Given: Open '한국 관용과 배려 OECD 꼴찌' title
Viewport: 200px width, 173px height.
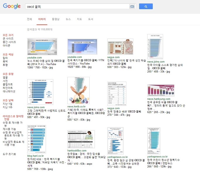Looking at the screenshot, I should coord(124,112).
